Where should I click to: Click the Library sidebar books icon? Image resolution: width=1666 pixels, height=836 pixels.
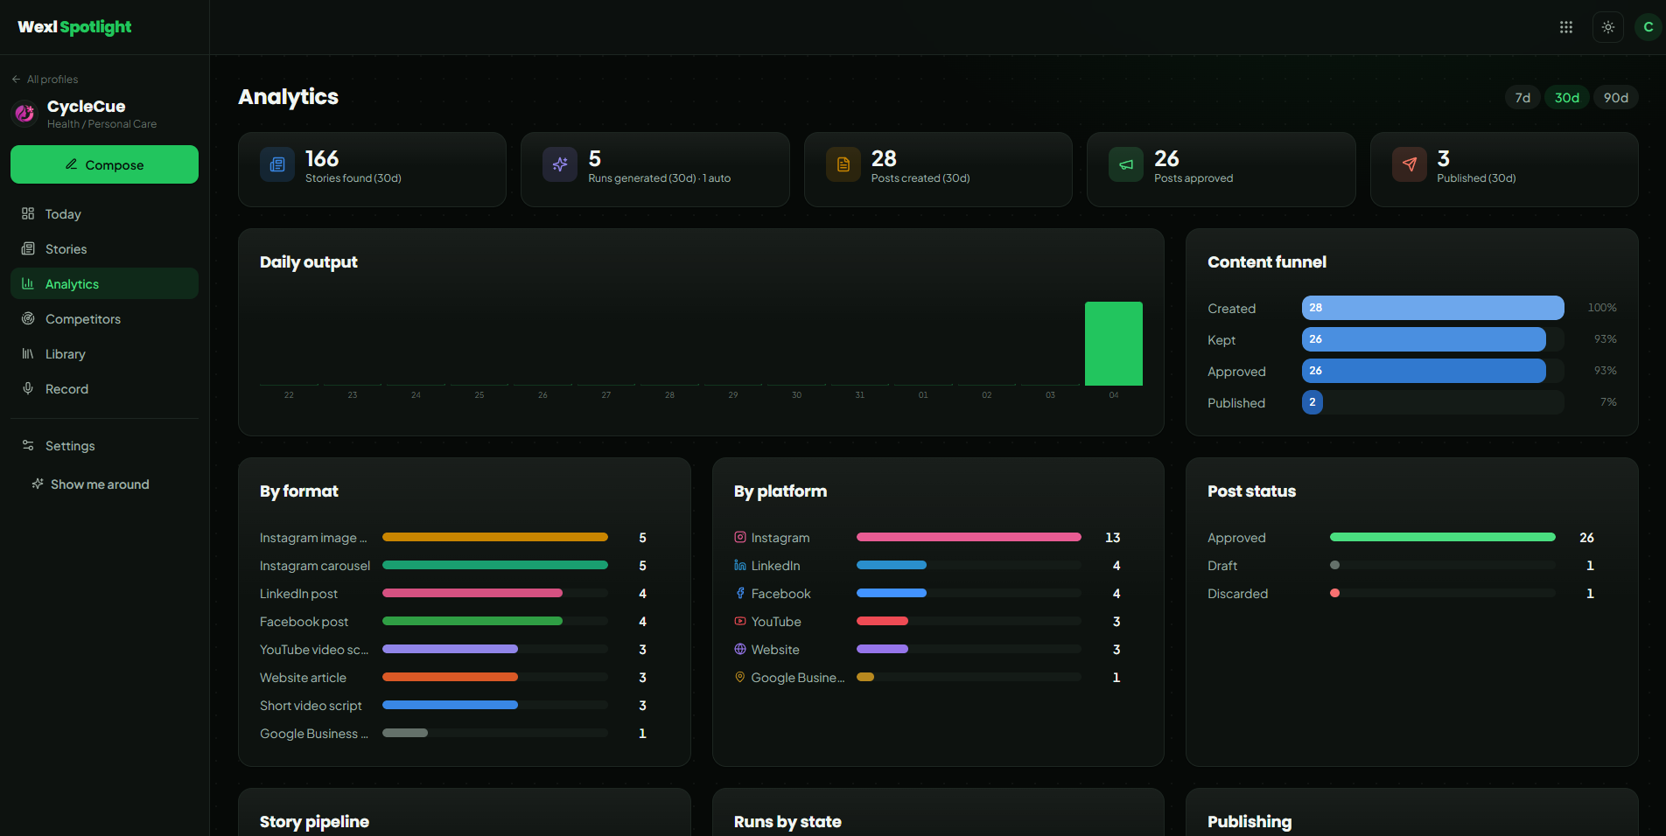28,353
